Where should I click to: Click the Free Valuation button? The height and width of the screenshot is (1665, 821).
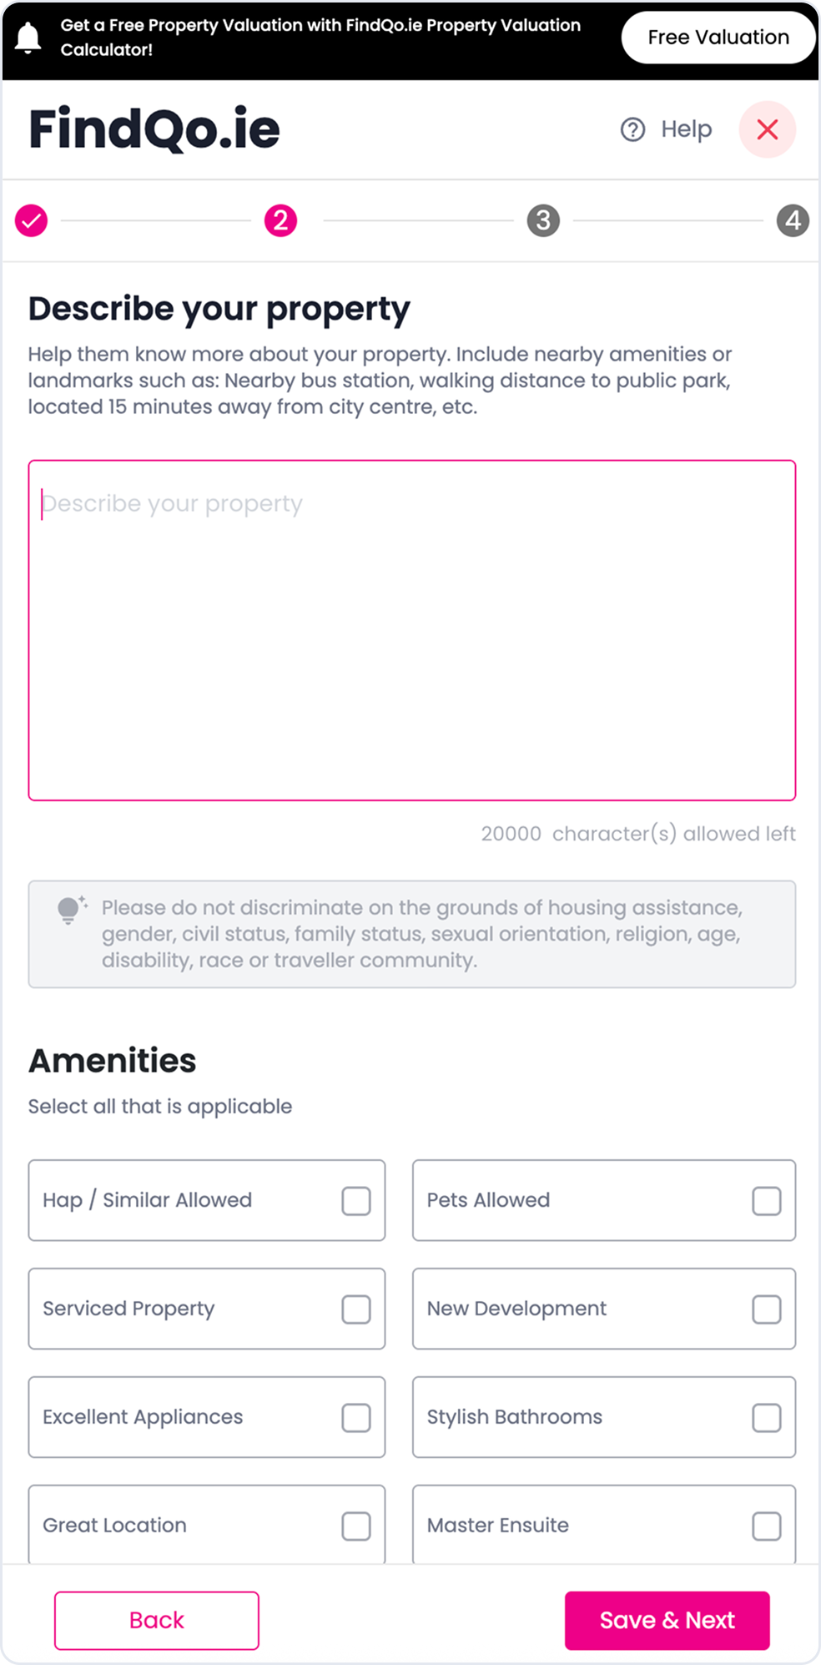click(x=718, y=37)
